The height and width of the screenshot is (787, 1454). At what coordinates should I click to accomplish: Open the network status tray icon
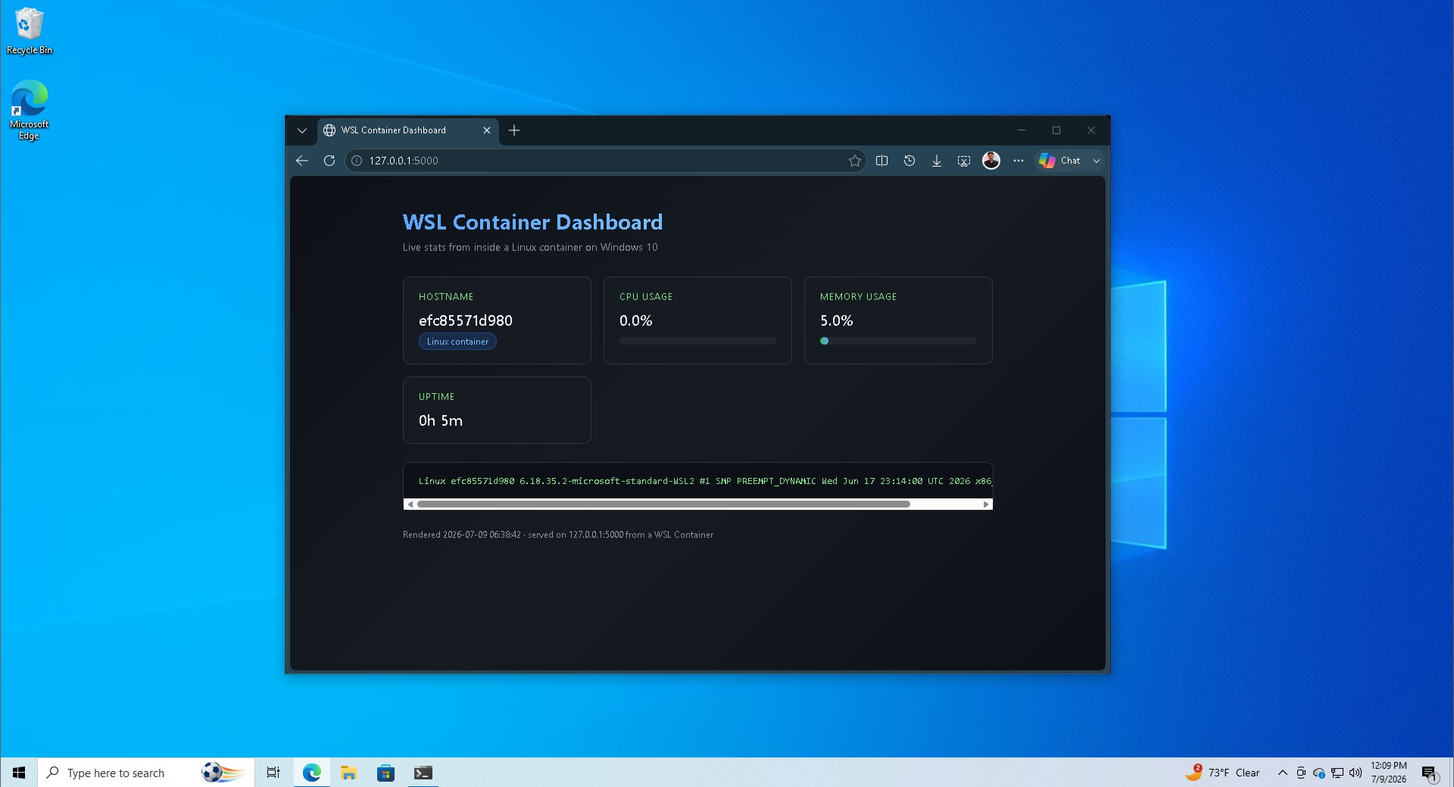[x=1337, y=773]
